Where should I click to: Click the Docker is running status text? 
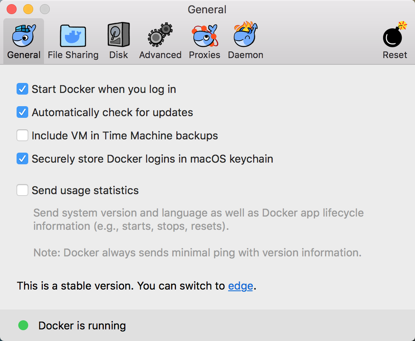[x=81, y=325]
